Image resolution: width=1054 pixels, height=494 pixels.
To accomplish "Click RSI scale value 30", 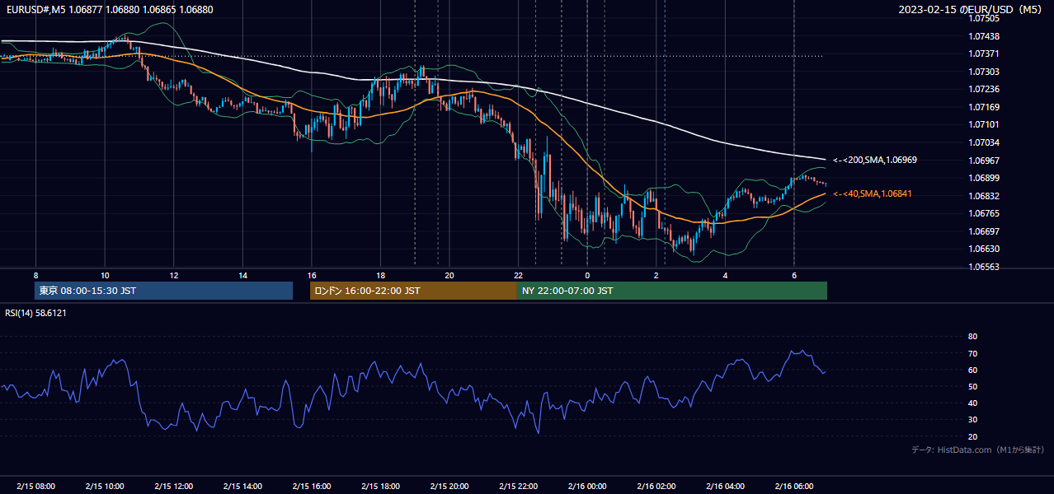I will 972,419.
